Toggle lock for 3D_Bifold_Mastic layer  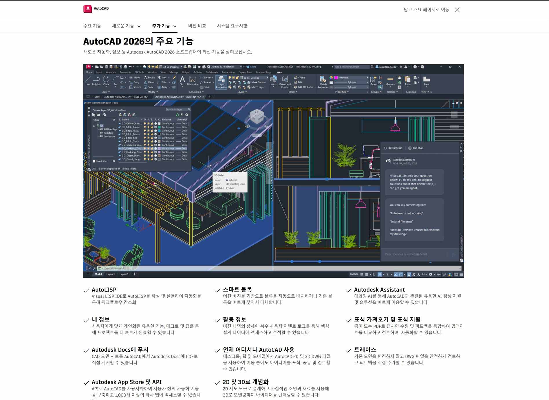[152, 134]
